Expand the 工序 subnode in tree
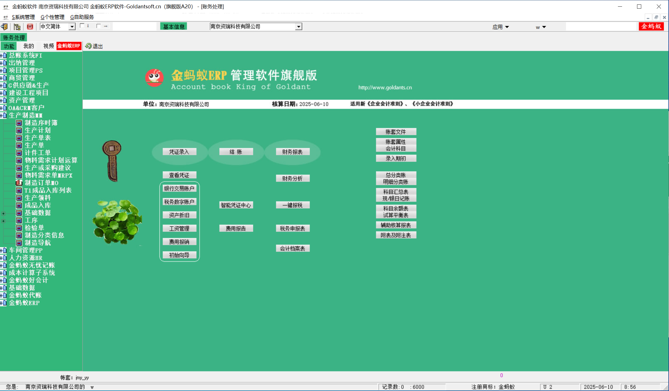The width and height of the screenshot is (669, 391). [3, 221]
